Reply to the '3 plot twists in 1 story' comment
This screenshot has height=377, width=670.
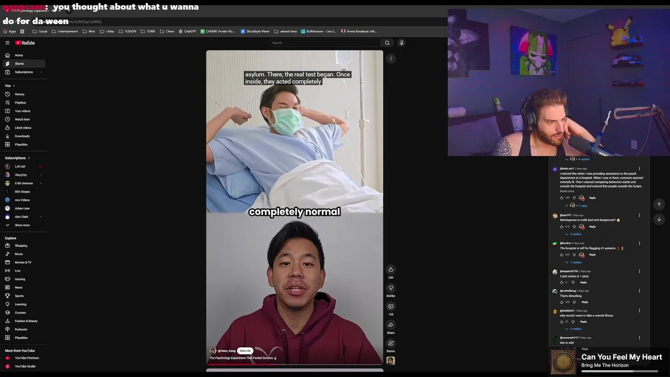point(583,283)
